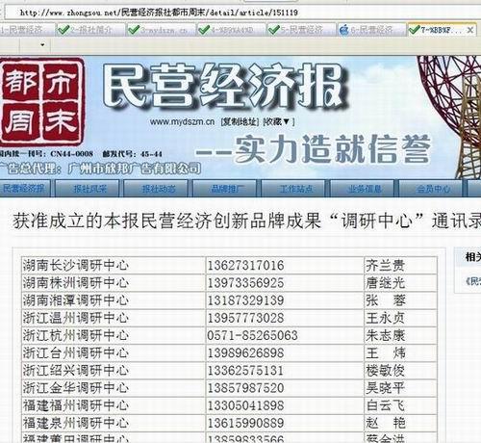Switch to the 2-报社简介 browser tab

point(90,30)
